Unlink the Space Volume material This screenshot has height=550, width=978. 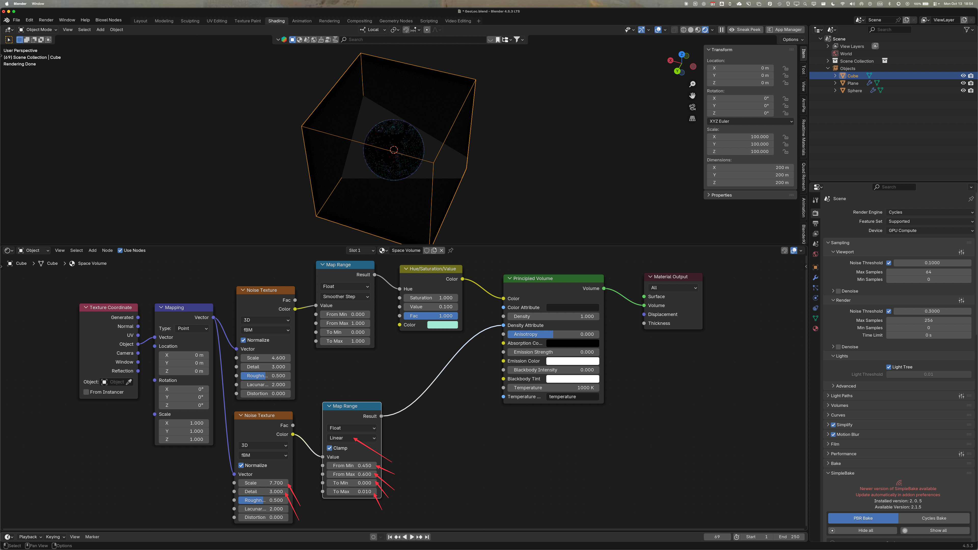pos(442,251)
